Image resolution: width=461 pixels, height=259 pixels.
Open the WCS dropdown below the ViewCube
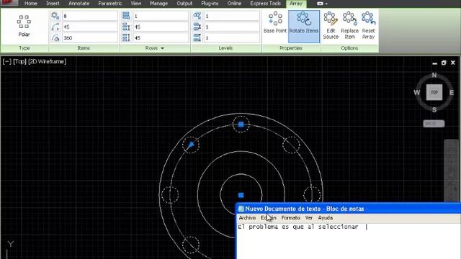pos(434,124)
